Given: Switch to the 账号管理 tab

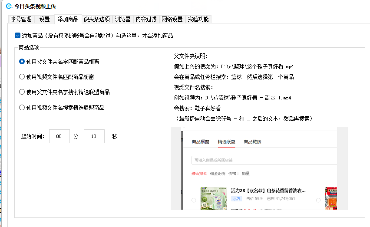Looking at the screenshot, I should click(x=21, y=19).
